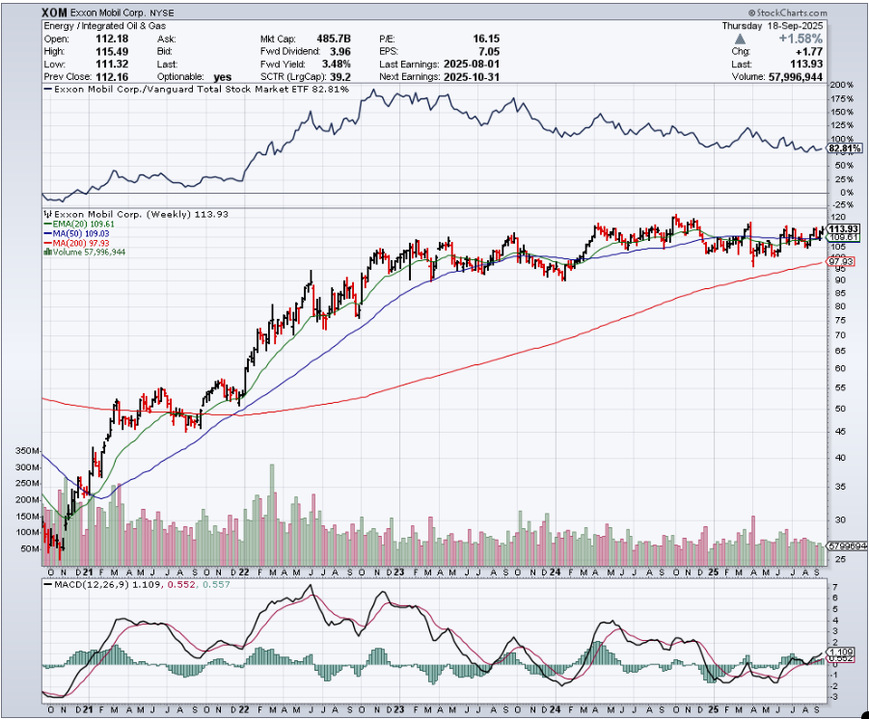Click the date Thursday 18-Sep-2025
The image size is (869, 719).
click(x=773, y=26)
